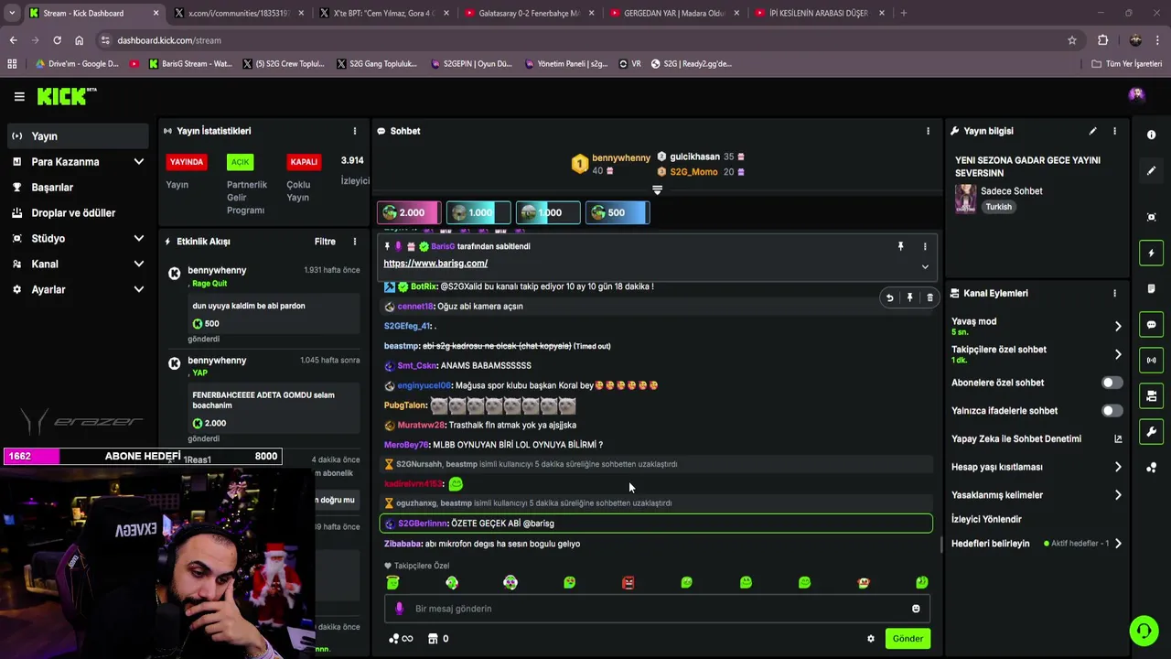Delete the BotRix chat message
1171x659 pixels.
click(x=929, y=297)
